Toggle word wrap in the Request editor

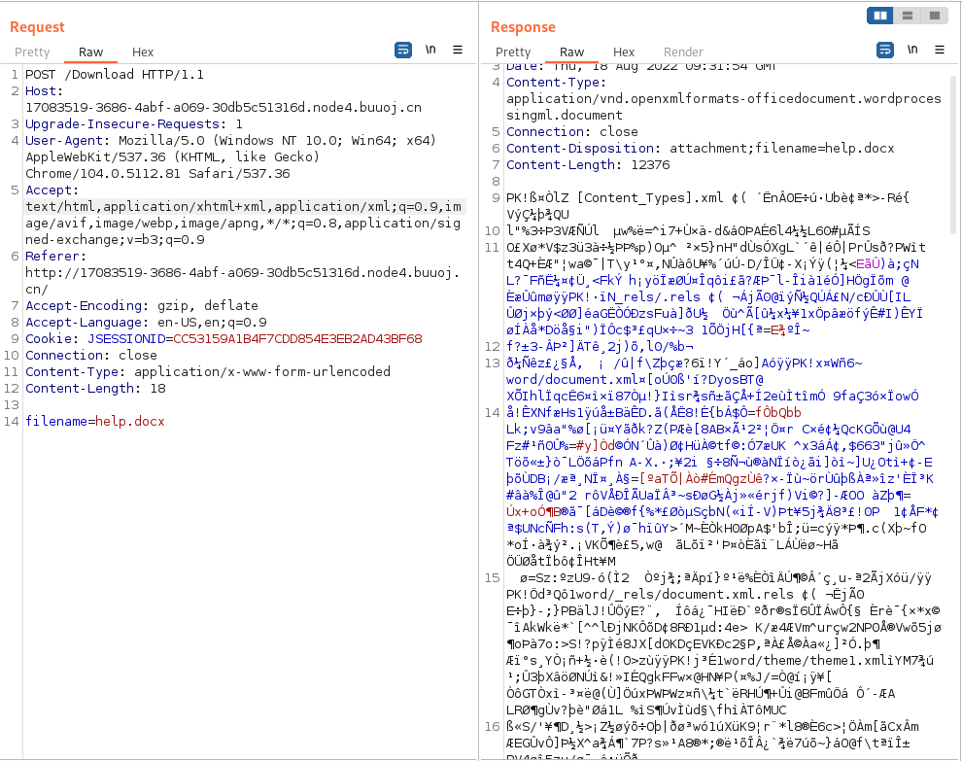(403, 50)
